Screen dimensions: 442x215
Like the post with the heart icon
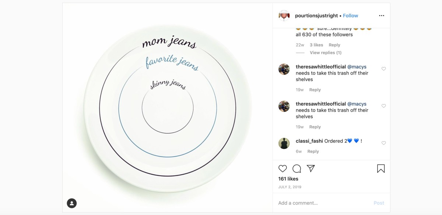pos(283,169)
